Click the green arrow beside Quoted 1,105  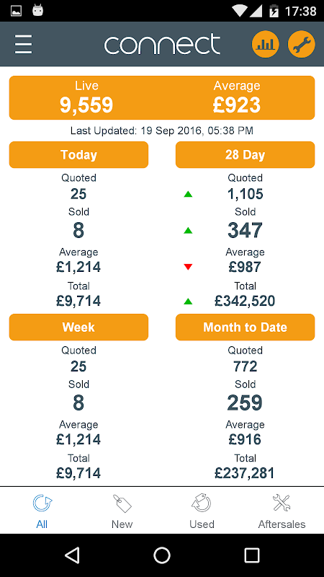coord(188,194)
